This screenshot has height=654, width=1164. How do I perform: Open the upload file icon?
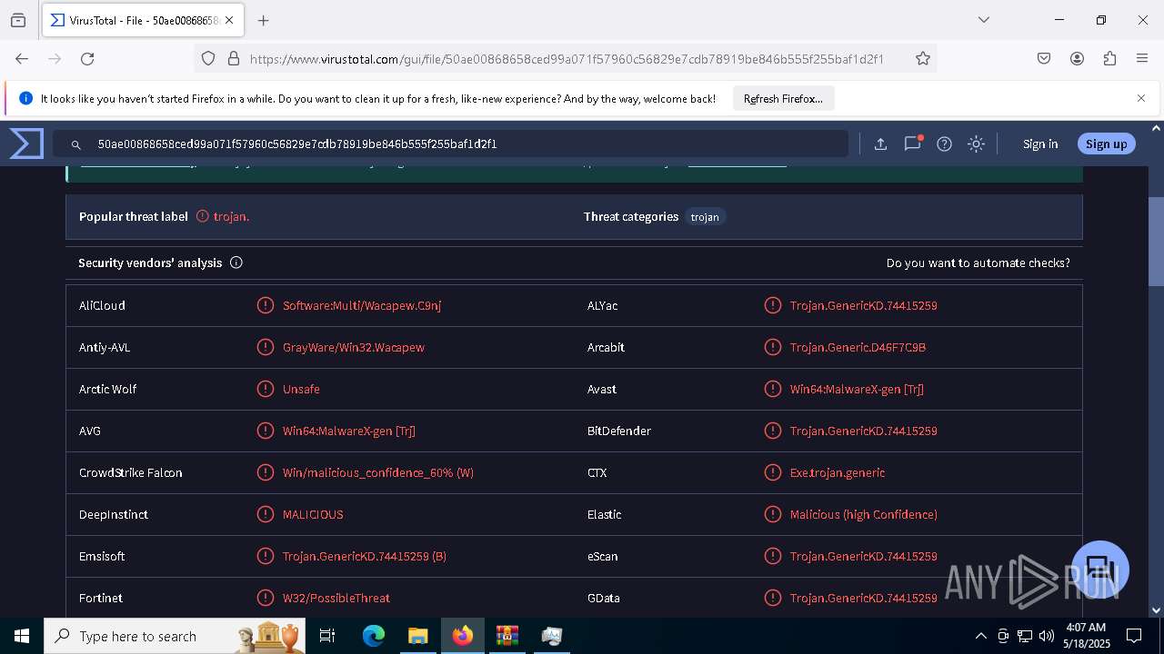(x=880, y=144)
